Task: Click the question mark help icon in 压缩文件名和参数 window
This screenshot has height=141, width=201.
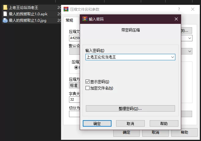Action: coord(179,9)
